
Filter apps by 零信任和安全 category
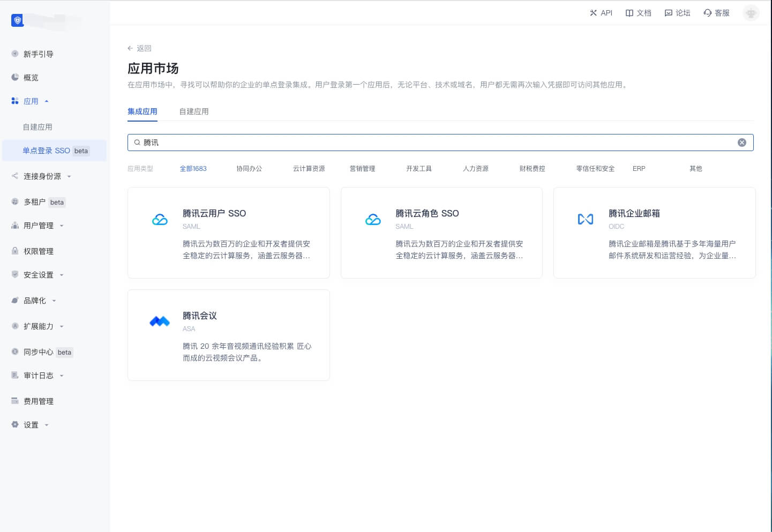[x=595, y=169]
